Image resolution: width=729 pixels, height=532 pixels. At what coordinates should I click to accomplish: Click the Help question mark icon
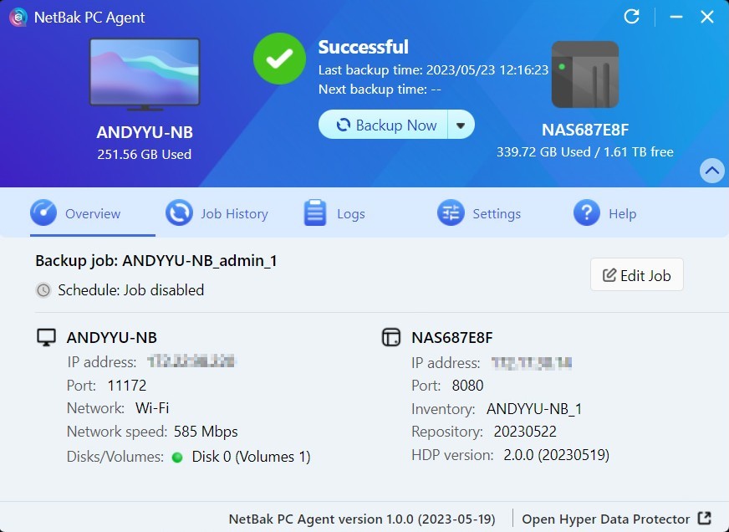click(586, 213)
